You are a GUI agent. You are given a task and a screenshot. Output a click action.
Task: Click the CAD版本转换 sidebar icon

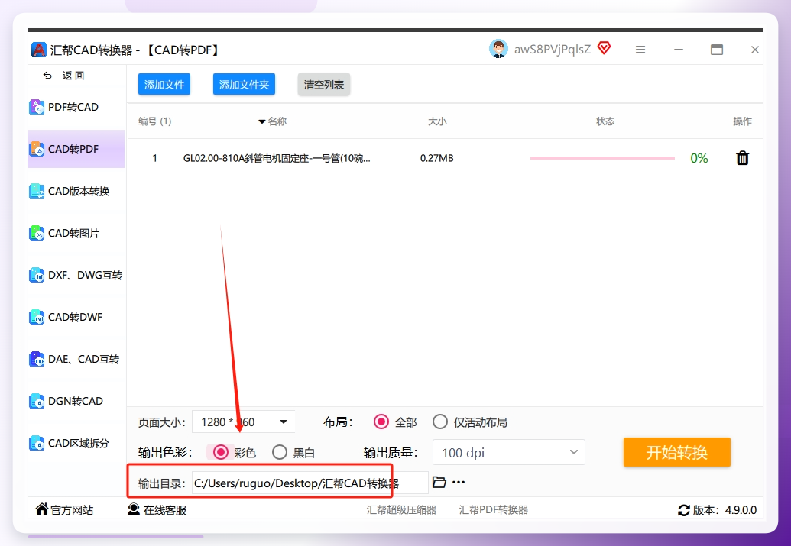pos(37,191)
